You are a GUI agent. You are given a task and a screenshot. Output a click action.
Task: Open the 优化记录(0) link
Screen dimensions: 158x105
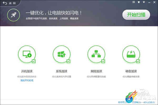point(149,102)
